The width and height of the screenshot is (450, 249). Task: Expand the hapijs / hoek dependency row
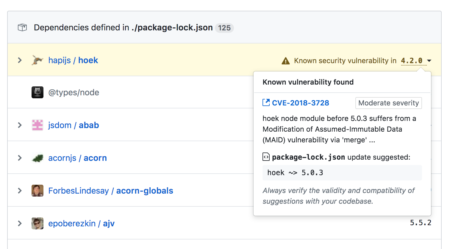coord(20,60)
